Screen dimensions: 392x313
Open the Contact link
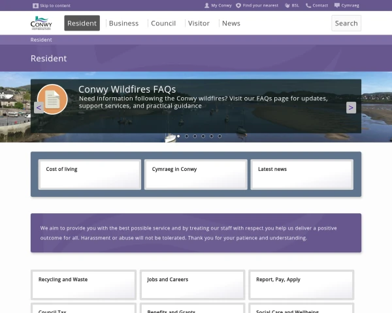click(x=320, y=5)
